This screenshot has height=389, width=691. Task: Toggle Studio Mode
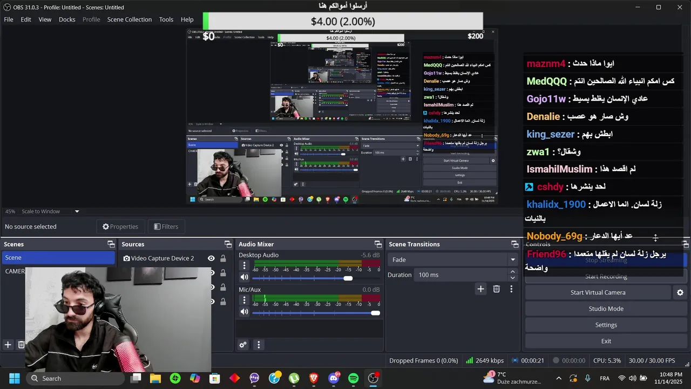click(606, 308)
